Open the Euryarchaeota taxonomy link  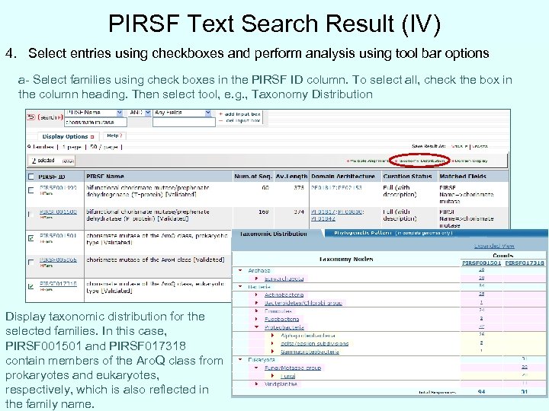click(284, 279)
